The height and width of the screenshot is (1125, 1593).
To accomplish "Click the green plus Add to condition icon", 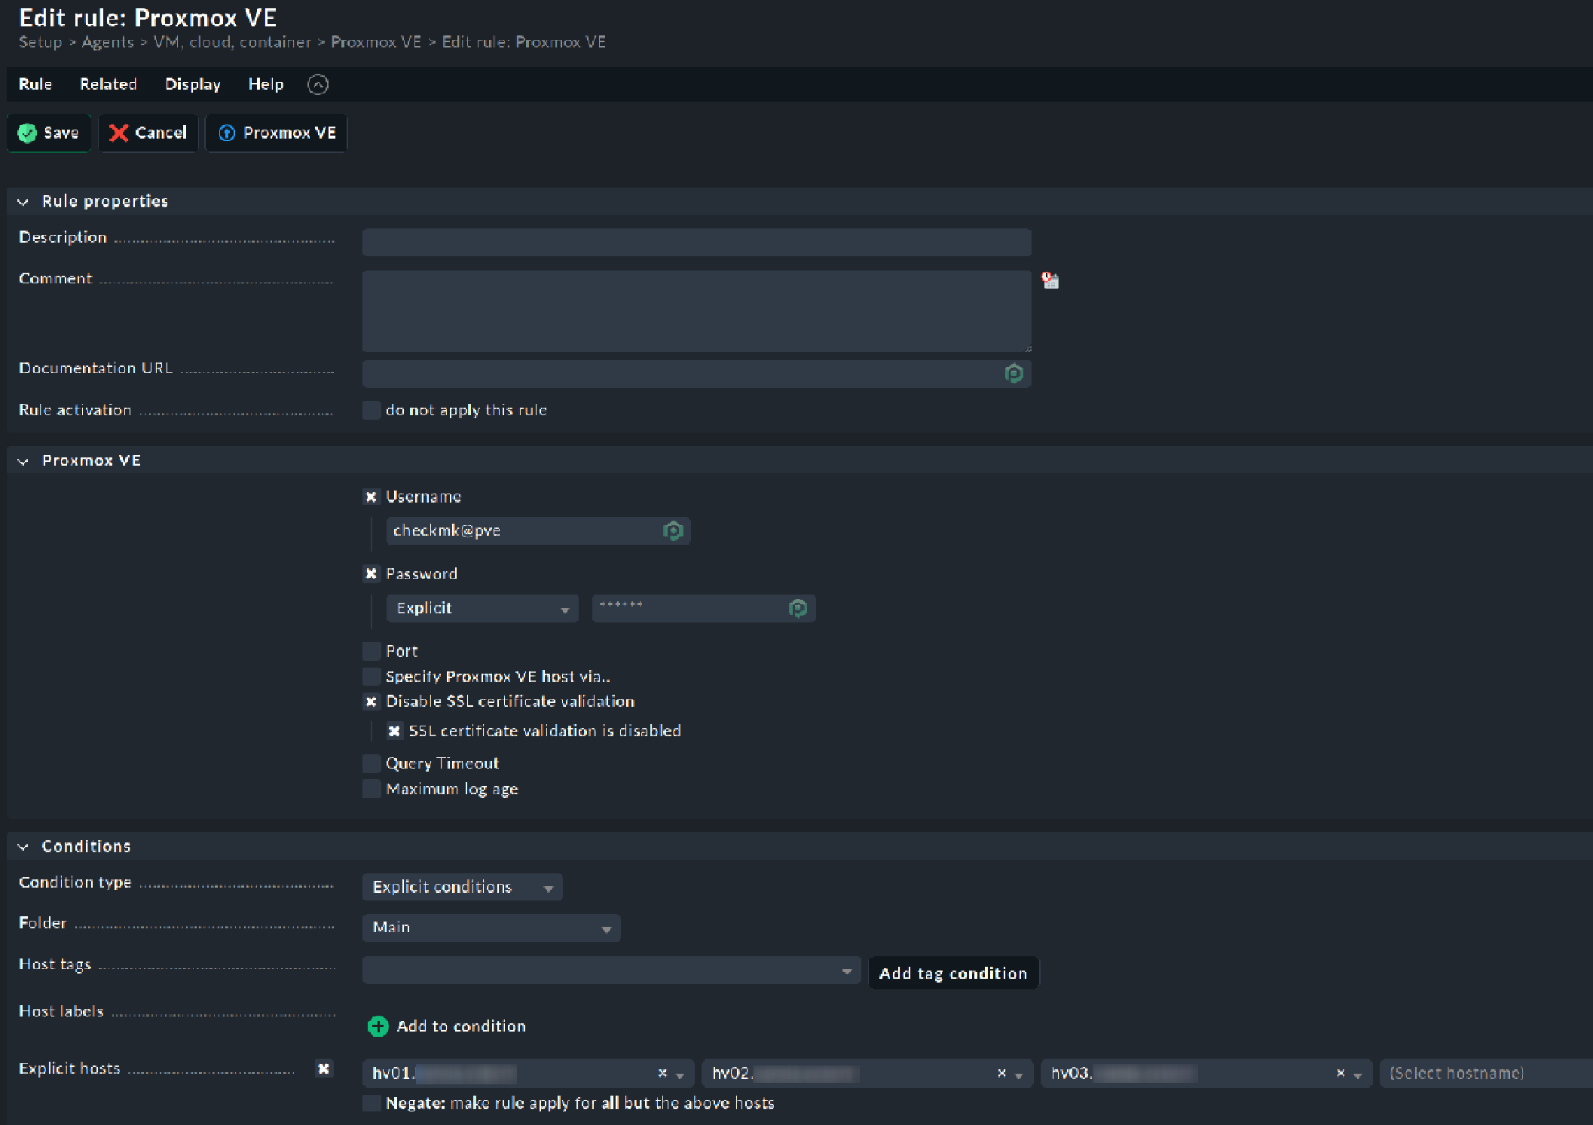I will pyautogui.click(x=378, y=1026).
